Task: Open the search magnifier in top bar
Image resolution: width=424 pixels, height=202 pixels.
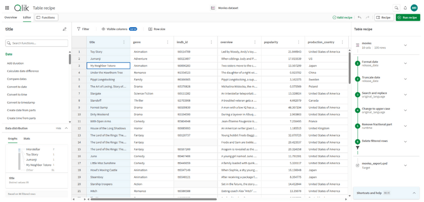Action: coord(396,8)
